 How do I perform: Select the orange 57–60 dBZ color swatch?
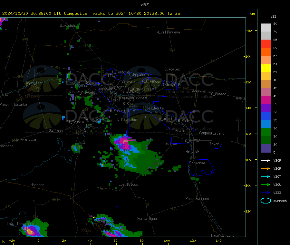[x=266, y=52]
